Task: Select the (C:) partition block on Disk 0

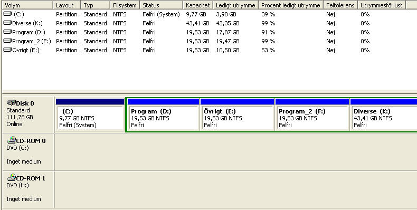Action: [90, 118]
